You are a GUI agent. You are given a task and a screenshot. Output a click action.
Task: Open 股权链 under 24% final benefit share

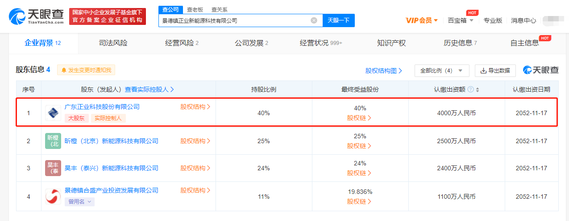[x=359, y=173]
